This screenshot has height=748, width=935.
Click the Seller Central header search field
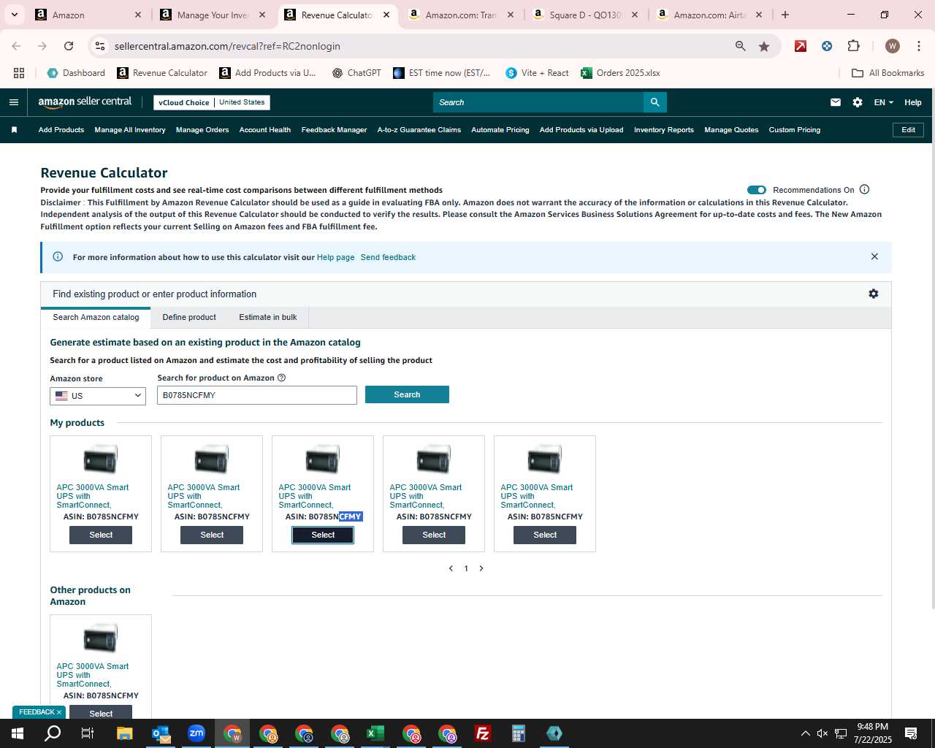(x=538, y=102)
